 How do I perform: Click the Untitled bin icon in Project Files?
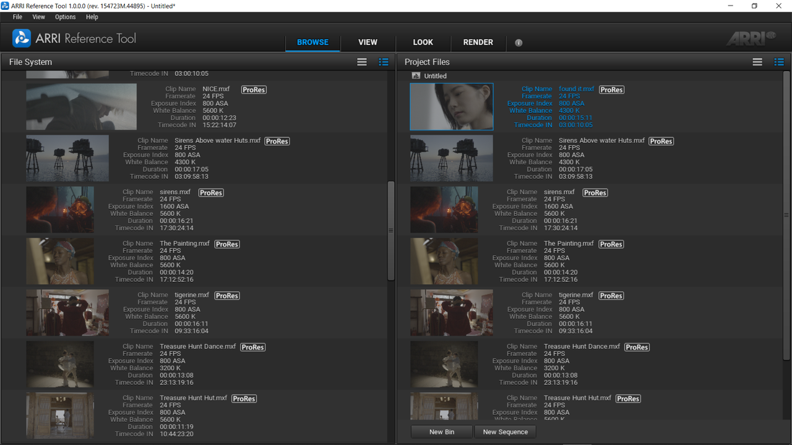[416, 76]
